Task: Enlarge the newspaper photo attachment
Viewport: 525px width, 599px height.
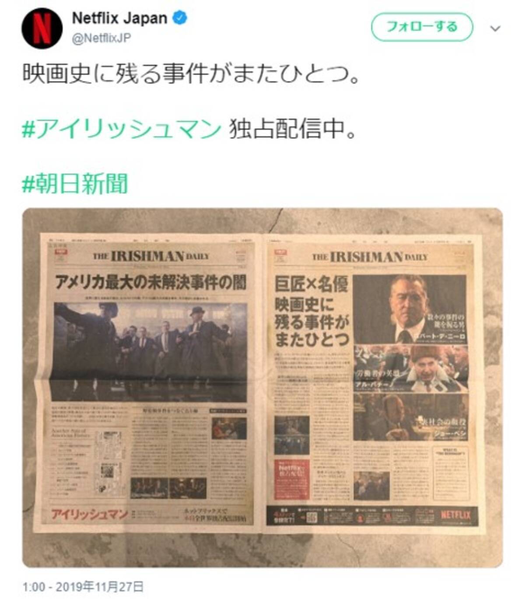Action: 262,388
